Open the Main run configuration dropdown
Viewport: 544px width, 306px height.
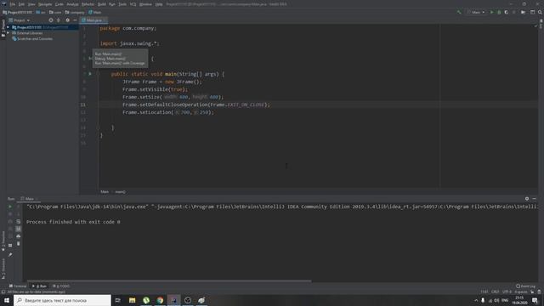click(x=476, y=12)
